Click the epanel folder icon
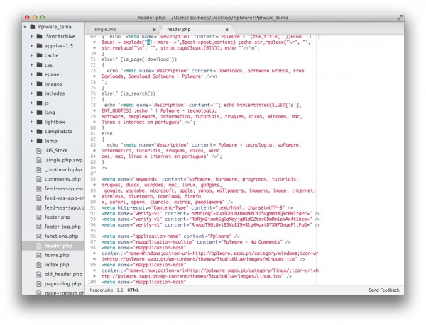Image resolution: width=426 pixels, height=325 pixels. click(x=39, y=74)
